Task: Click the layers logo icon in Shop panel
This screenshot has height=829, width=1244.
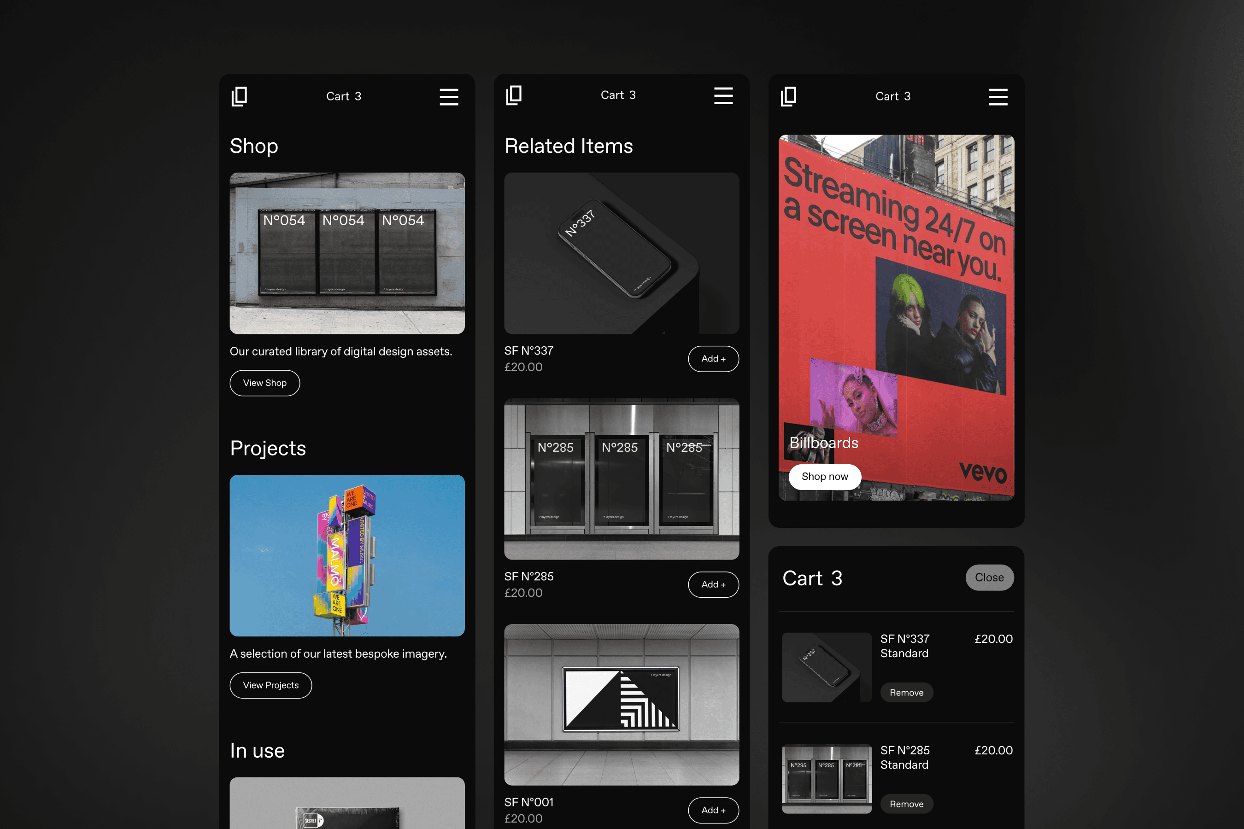Action: point(239,96)
